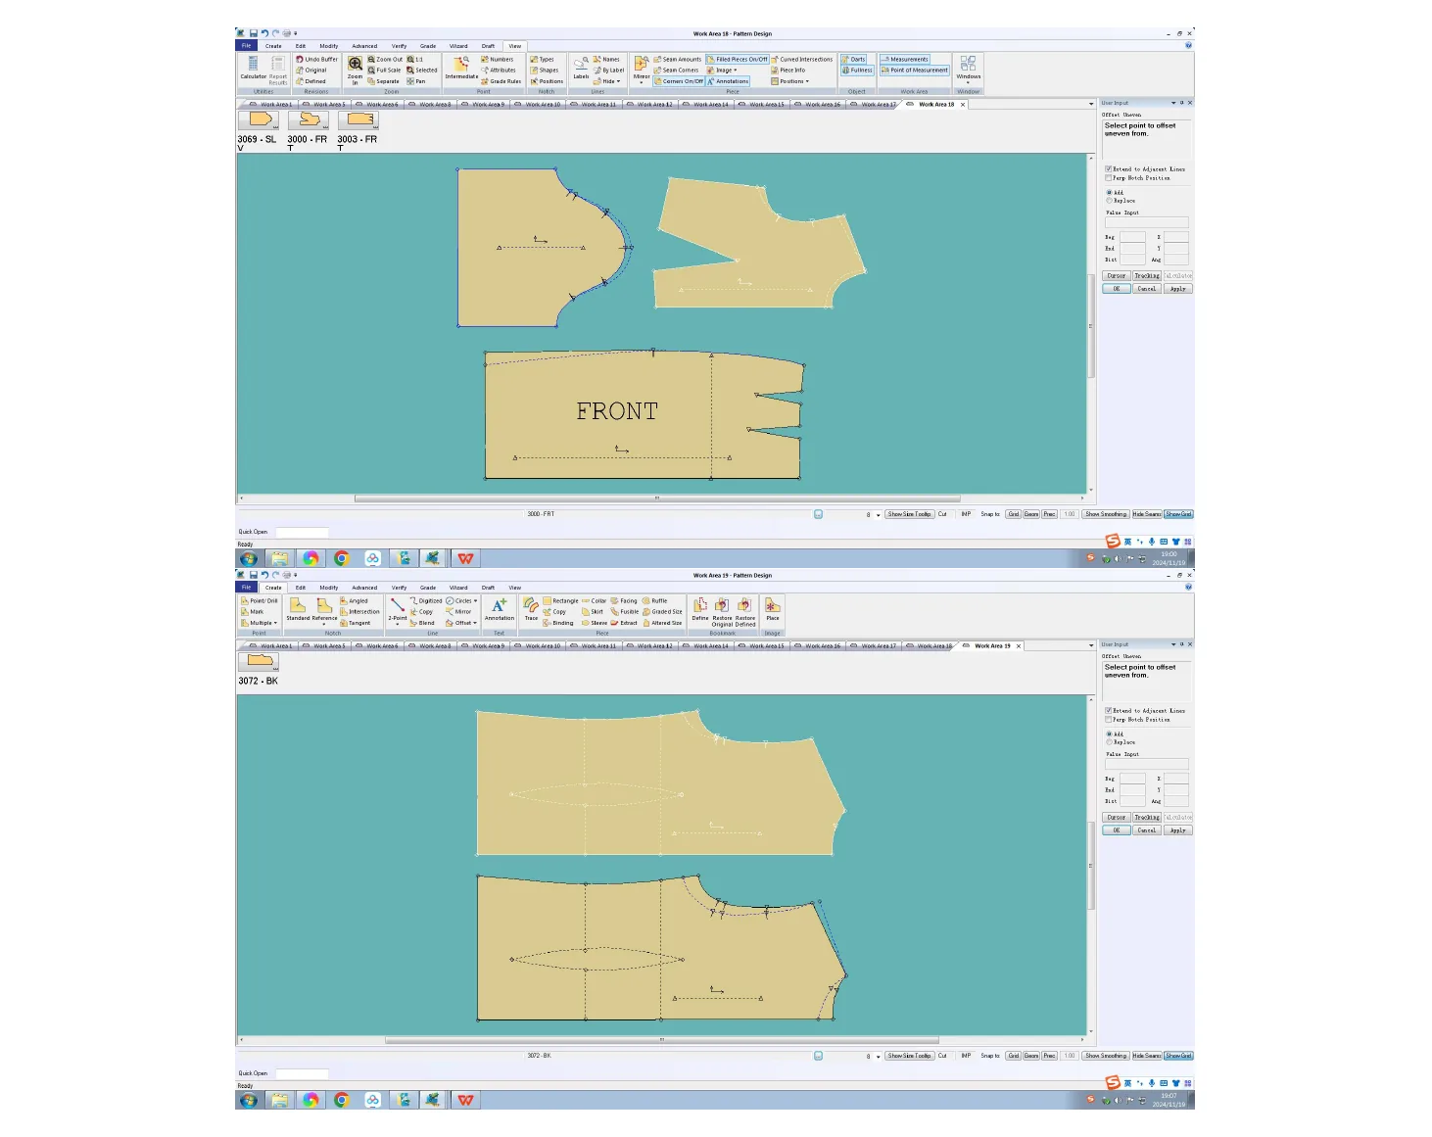Open Labels tool in Work Area 18 ribbon

point(581,68)
